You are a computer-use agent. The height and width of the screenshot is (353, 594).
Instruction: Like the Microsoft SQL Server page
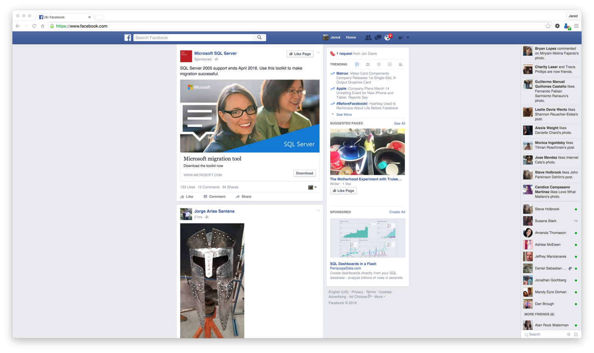300,54
